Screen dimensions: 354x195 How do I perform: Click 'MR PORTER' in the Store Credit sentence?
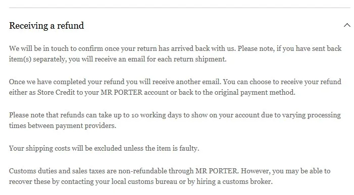pos(122,92)
